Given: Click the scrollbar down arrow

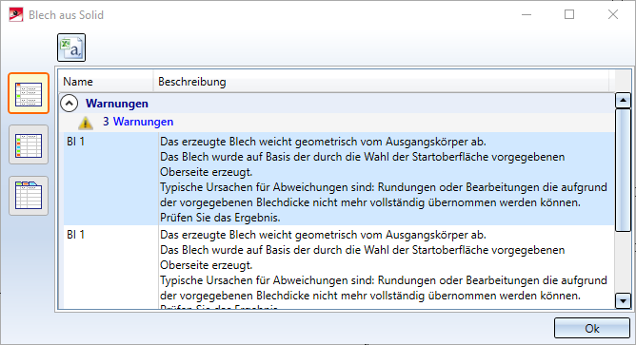Looking at the screenshot, I should click(623, 301).
